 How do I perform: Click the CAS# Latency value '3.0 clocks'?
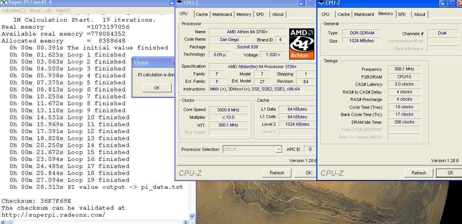point(404,84)
